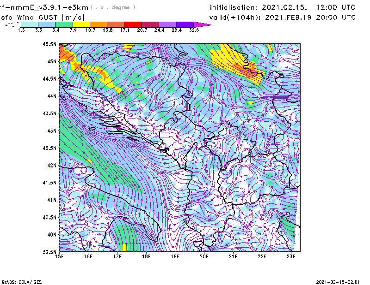Click the legend value "28.4"
370x285 pixels.
(x=177, y=30)
